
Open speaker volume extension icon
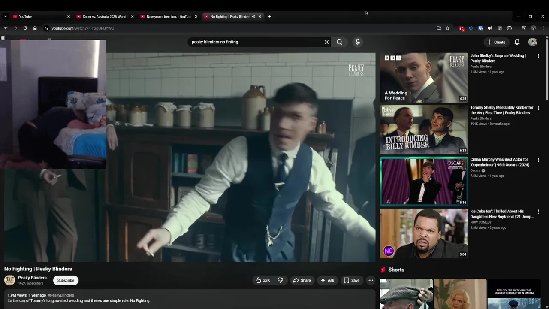(x=490, y=28)
